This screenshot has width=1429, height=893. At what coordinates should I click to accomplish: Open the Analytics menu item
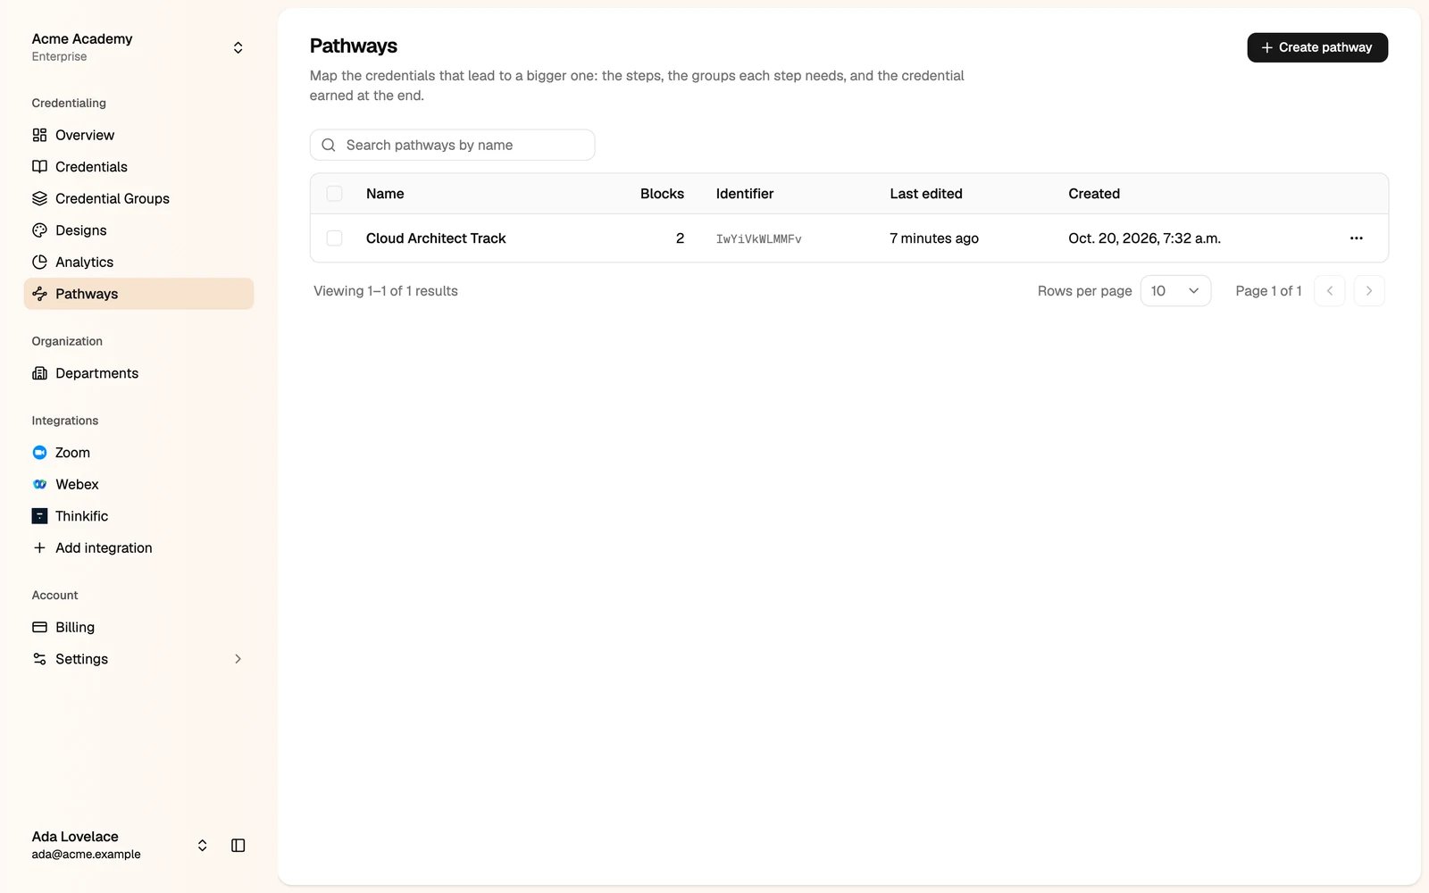(138, 262)
